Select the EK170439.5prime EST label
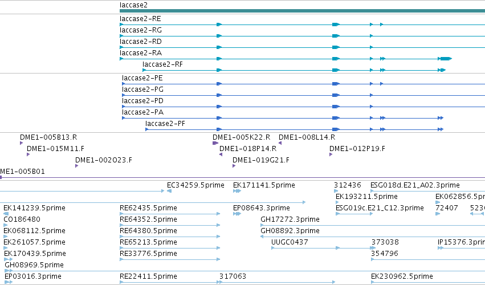This screenshot has width=485, height=285. click(35, 254)
